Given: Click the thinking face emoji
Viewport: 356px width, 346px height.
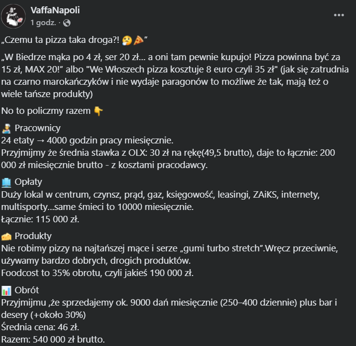Looking at the screenshot, I should click(x=127, y=39).
